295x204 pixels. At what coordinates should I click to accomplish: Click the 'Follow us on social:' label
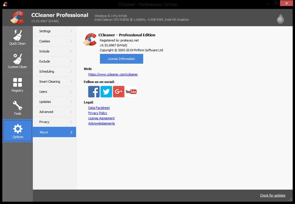pyautogui.click(x=99, y=82)
